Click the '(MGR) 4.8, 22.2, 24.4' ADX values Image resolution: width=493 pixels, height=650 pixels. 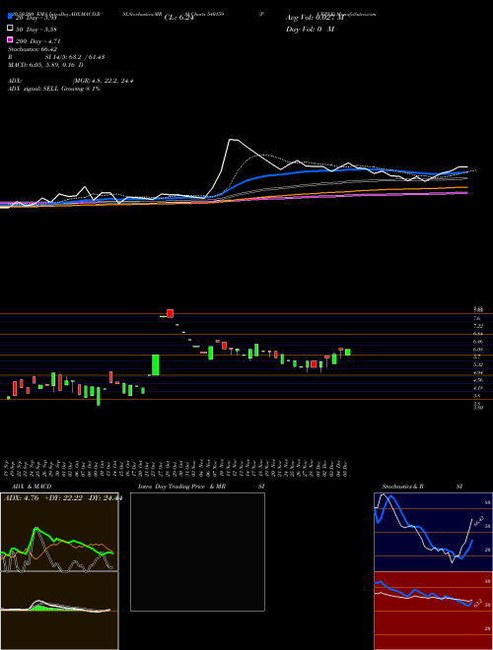coord(103,81)
